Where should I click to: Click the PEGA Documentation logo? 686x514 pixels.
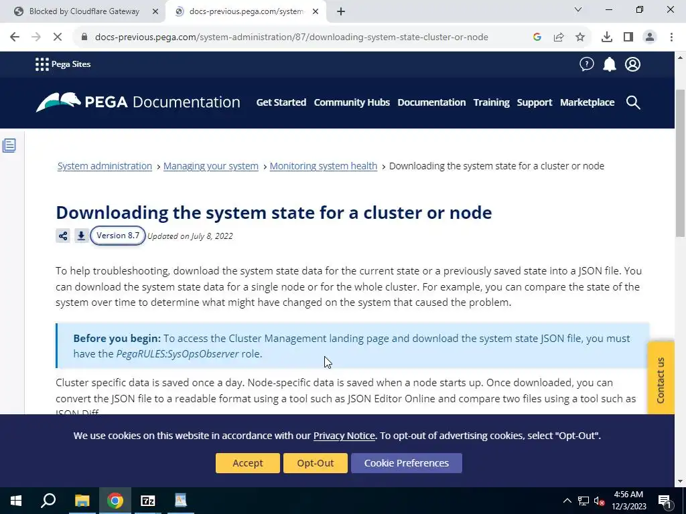pyautogui.click(x=138, y=102)
